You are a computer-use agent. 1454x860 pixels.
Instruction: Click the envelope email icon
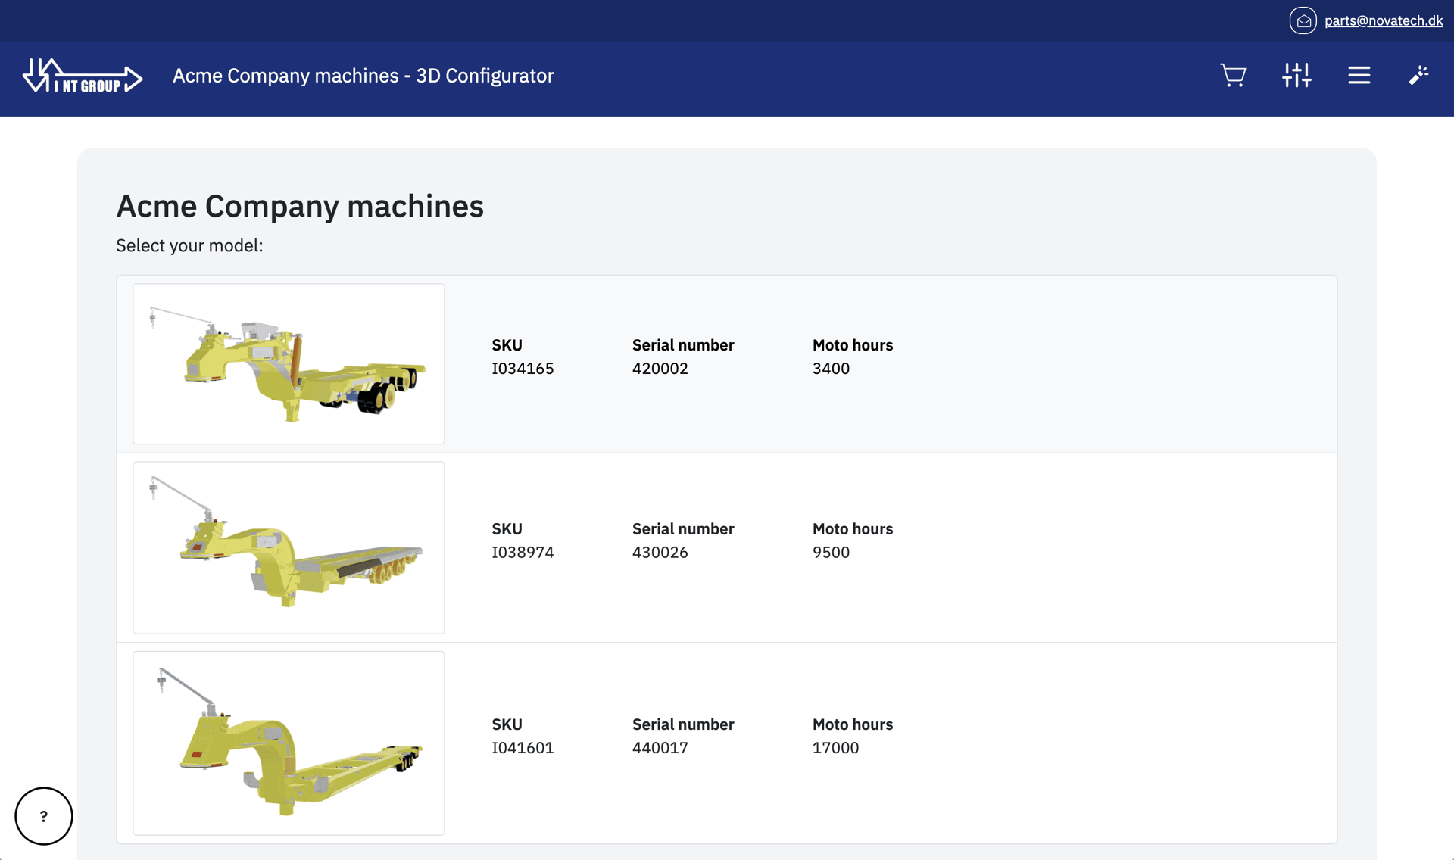[1303, 20]
